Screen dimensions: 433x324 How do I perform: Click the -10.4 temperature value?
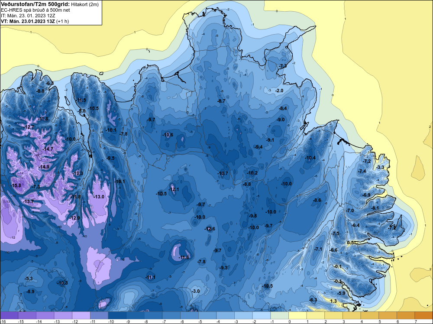coord(310,158)
